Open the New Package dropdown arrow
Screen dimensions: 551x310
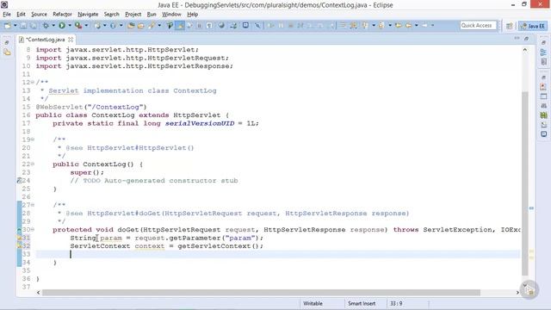point(105,26)
